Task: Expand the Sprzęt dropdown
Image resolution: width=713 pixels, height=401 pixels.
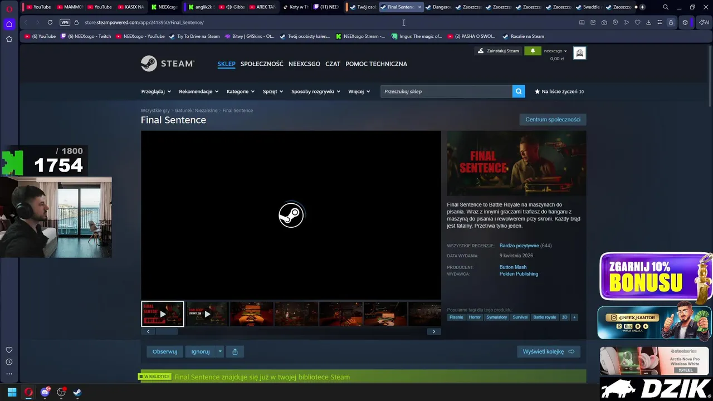Action: [273, 91]
